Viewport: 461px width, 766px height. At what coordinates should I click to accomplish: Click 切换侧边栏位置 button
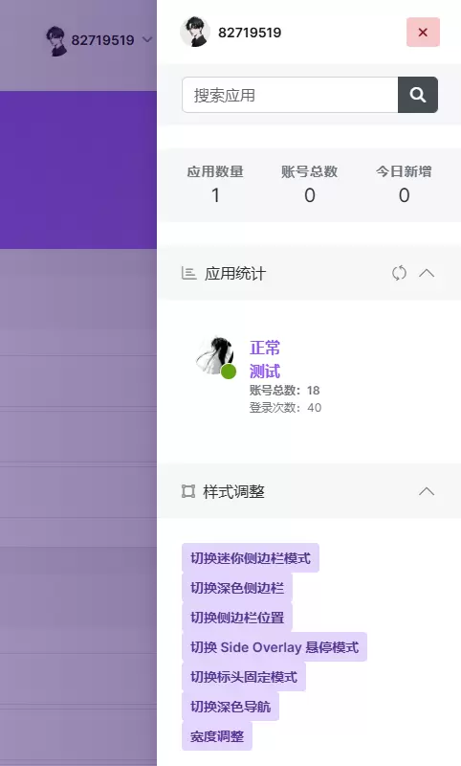tap(237, 618)
